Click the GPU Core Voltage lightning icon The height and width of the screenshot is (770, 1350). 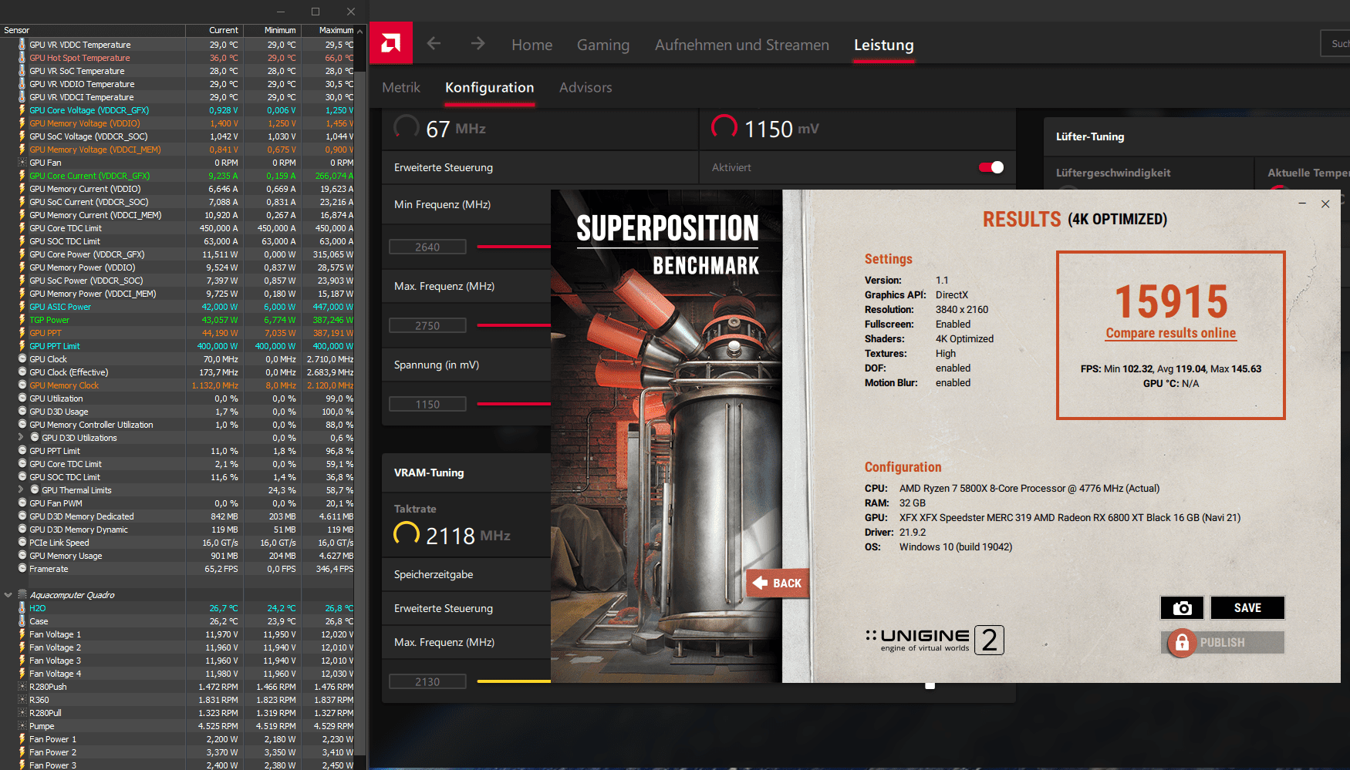(x=22, y=110)
